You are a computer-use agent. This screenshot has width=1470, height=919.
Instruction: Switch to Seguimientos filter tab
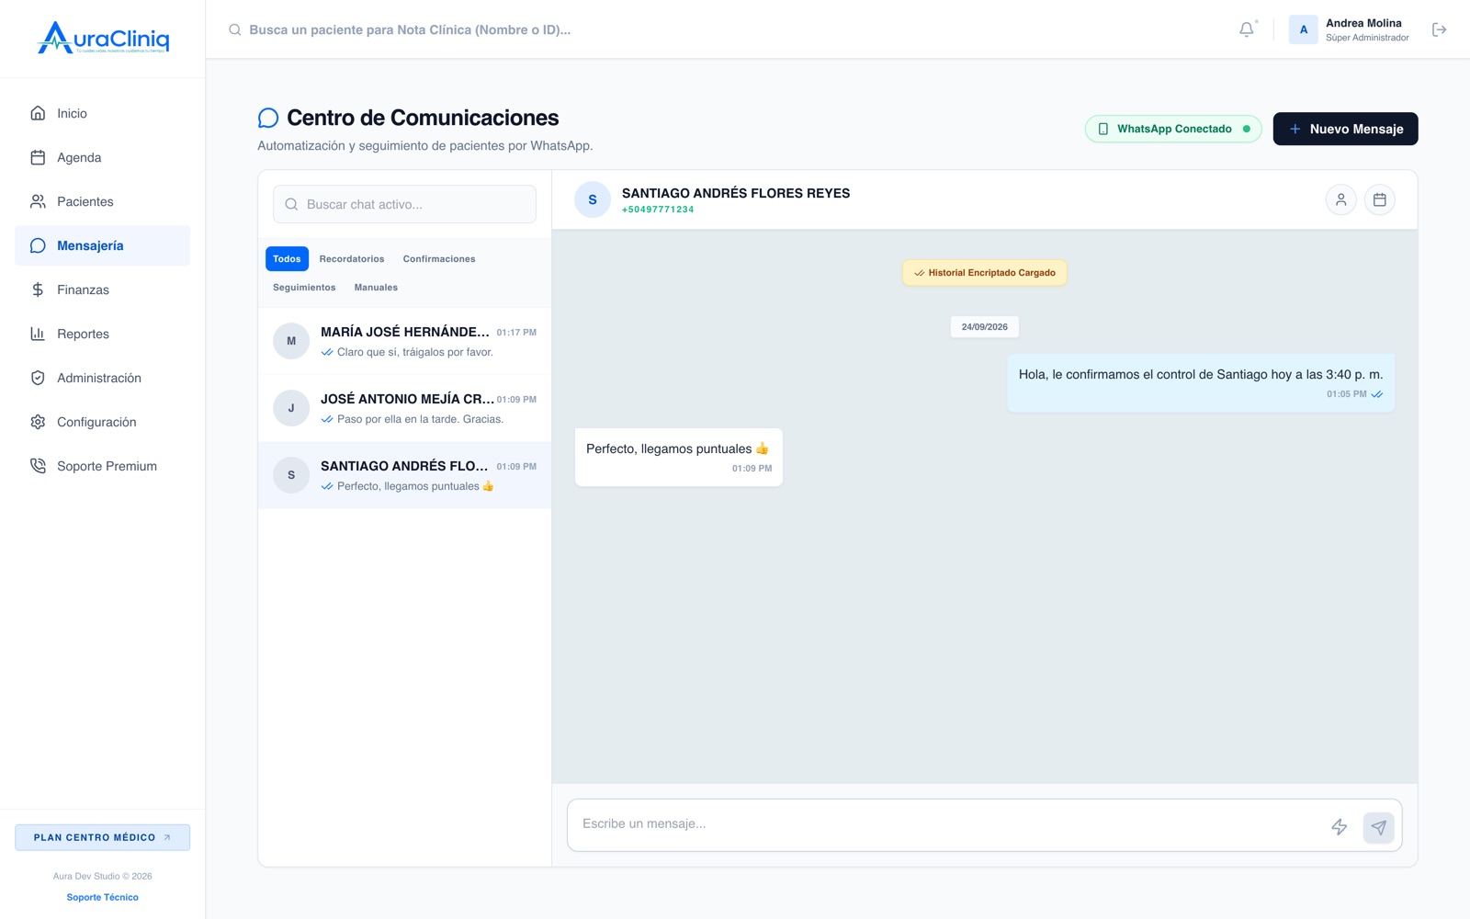click(304, 288)
